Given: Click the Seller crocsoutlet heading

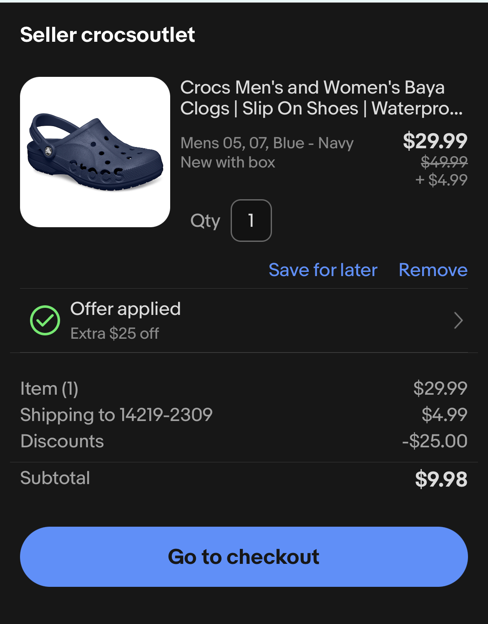Looking at the screenshot, I should coord(107,35).
